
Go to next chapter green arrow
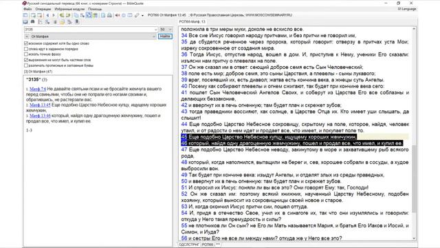pyautogui.click(x=68, y=15)
